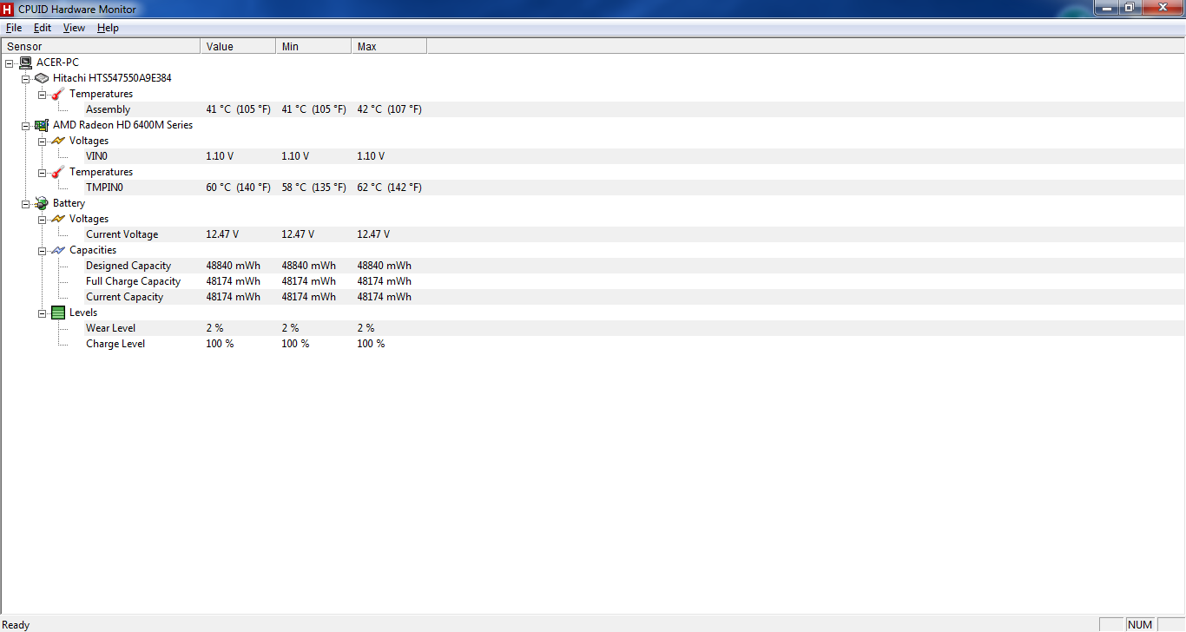Image resolution: width=1186 pixels, height=632 pixels.
Task: Collapse the Hitachi HTS547550A9E384 node
Action: [x=25, y=78]
